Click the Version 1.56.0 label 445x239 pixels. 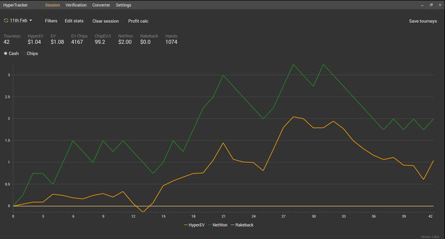click(x=430, y=236)
